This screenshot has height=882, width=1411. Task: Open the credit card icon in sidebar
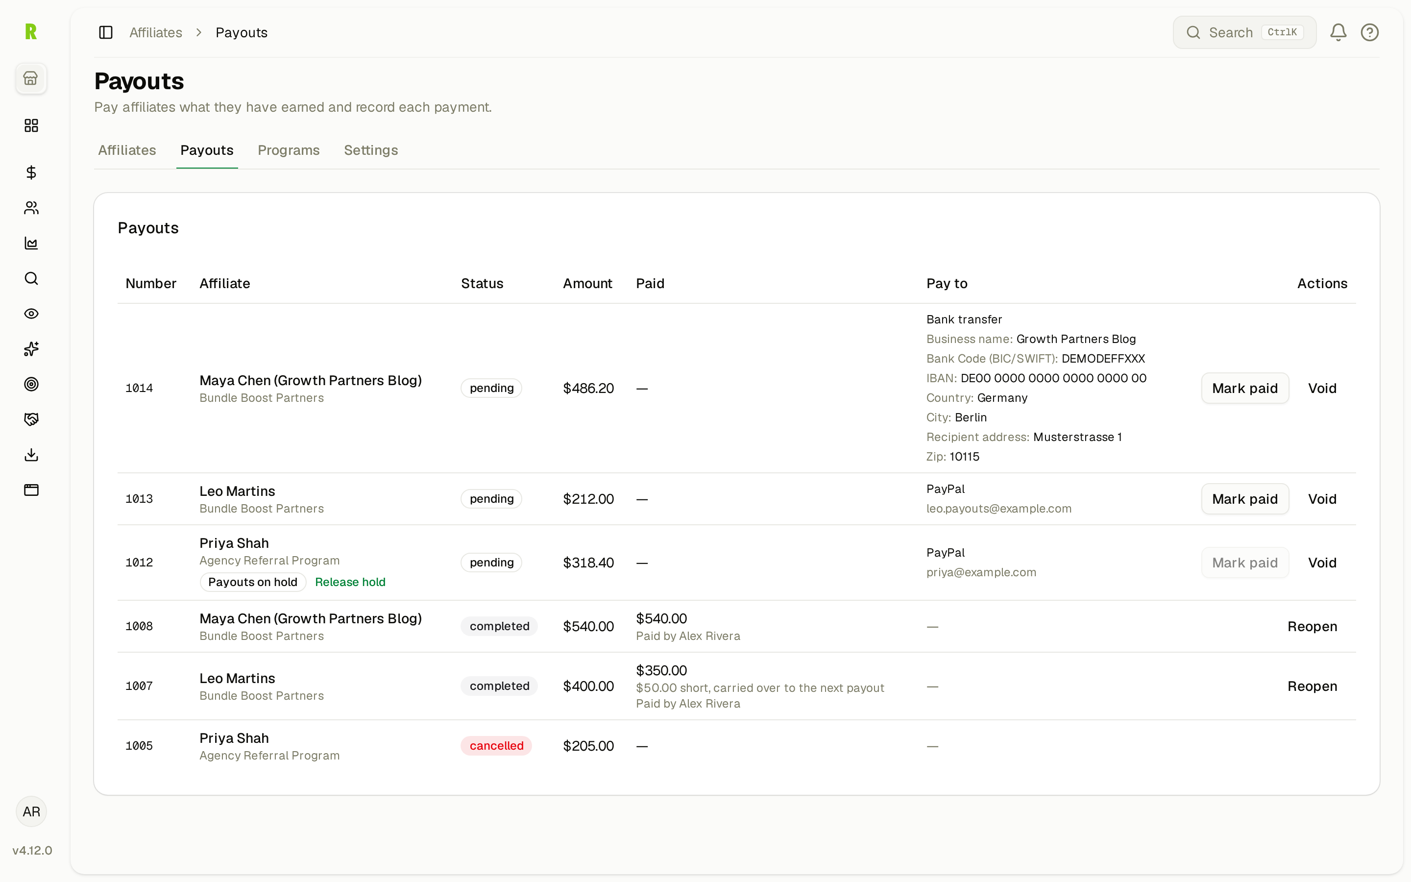(31, 490)
